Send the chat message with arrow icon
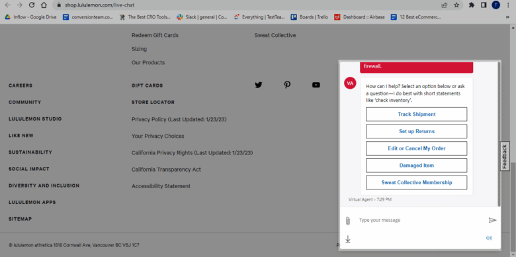This screenshot has width=516, height=257. [492, 220]
